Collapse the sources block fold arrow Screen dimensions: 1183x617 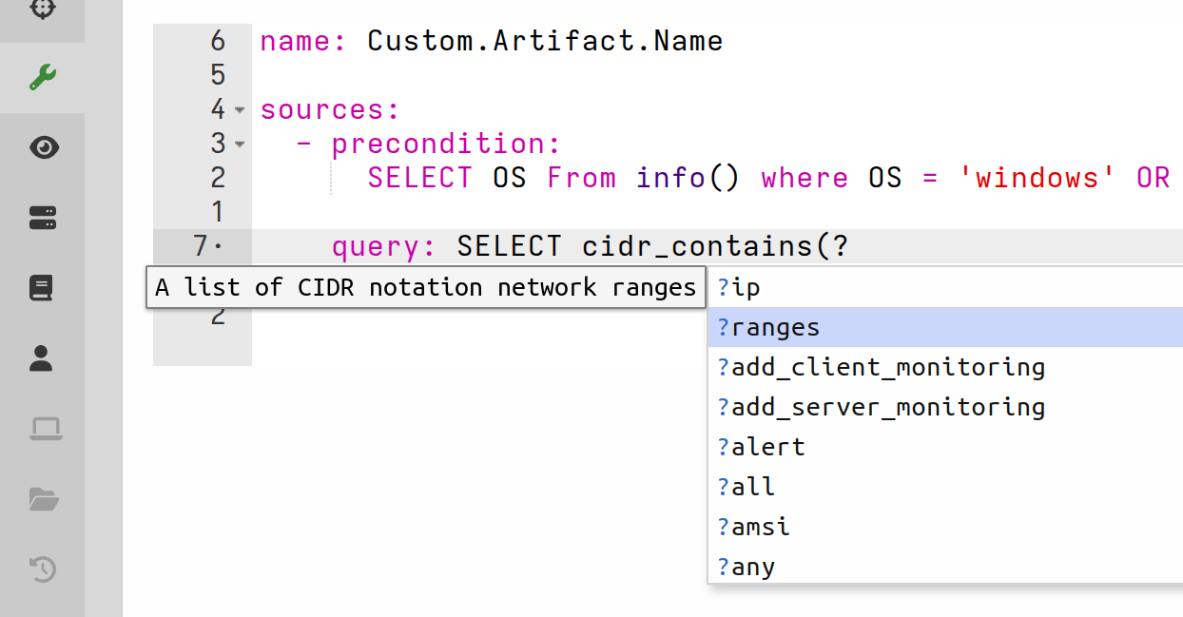tap(240, 110)
